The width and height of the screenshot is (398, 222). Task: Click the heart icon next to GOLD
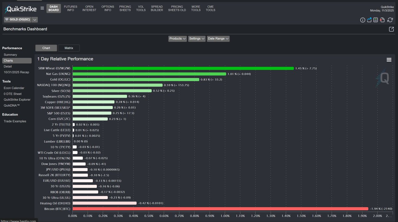pos(7,19)
